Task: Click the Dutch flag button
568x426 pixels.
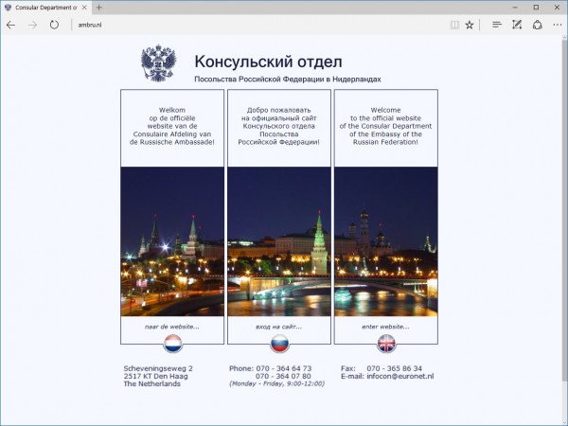Action: pyautogui.click(x=172, y=343)
